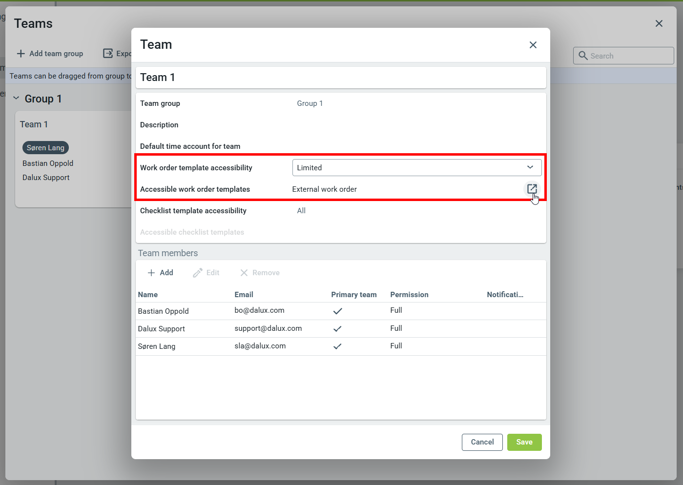Close the Team dialog with X
Screen dimensions: 683x485
[533, 45]
